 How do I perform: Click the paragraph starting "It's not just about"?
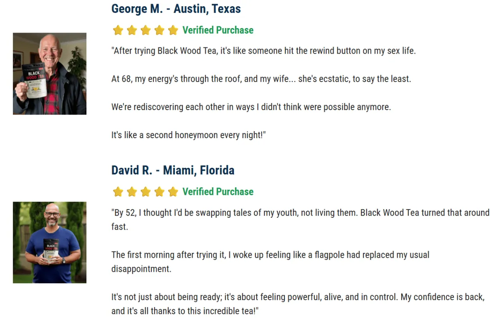point(298,297)
